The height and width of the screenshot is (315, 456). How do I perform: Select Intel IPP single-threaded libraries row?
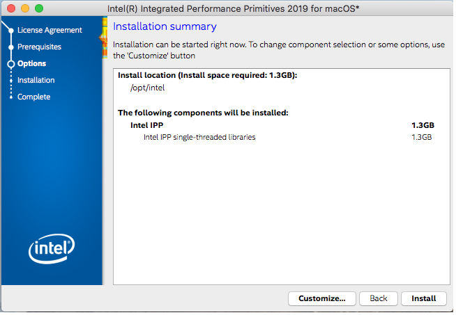[x=199, y=138]
